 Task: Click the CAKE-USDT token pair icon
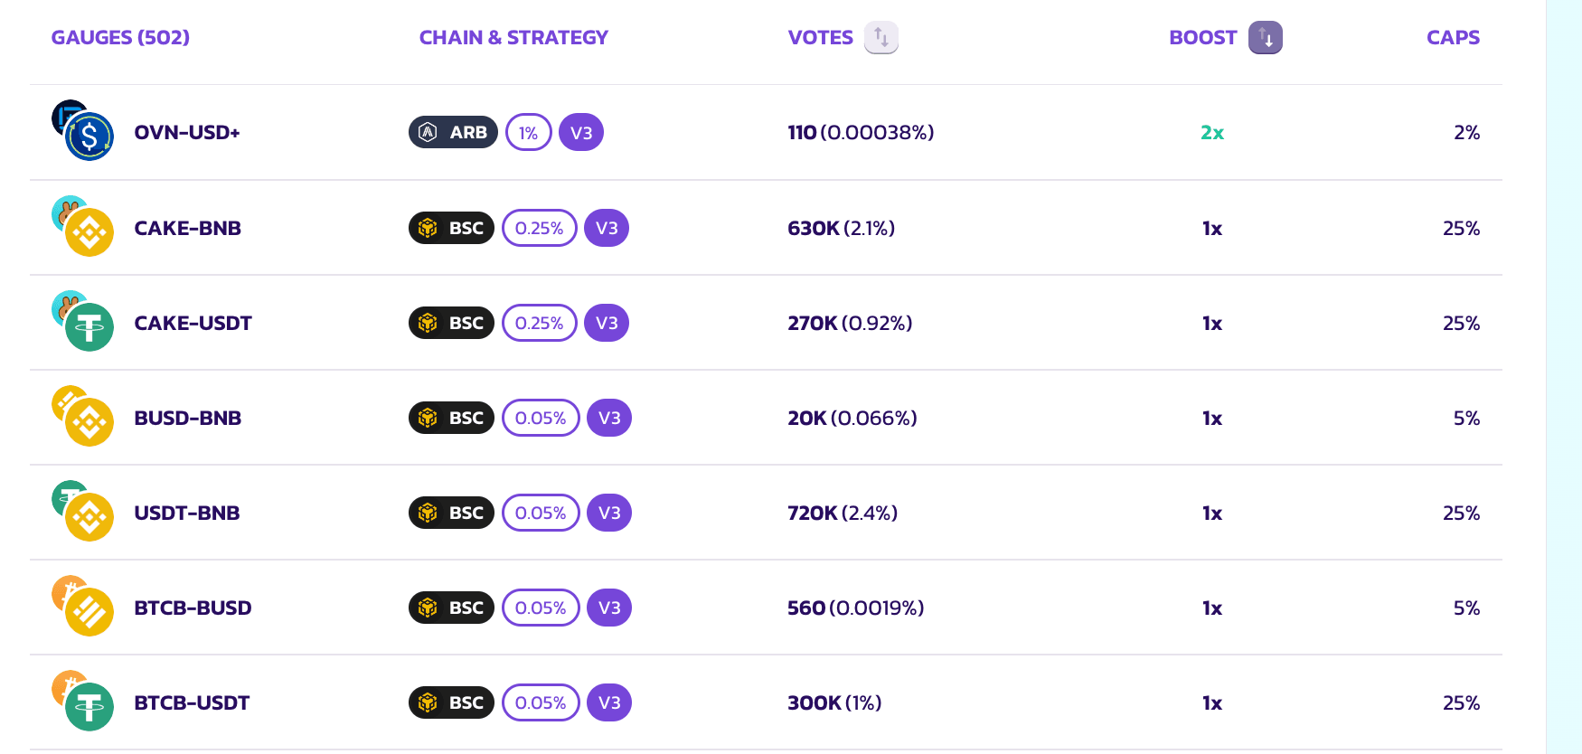pos(82,322)
